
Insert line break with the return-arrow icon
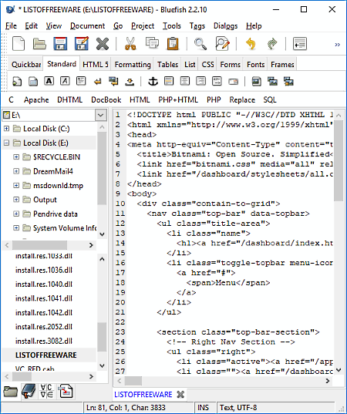pos(98,82)
